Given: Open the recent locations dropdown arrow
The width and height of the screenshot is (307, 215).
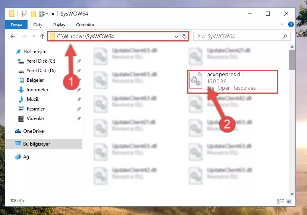Looking at the screenshot, I should pos(34,36).
